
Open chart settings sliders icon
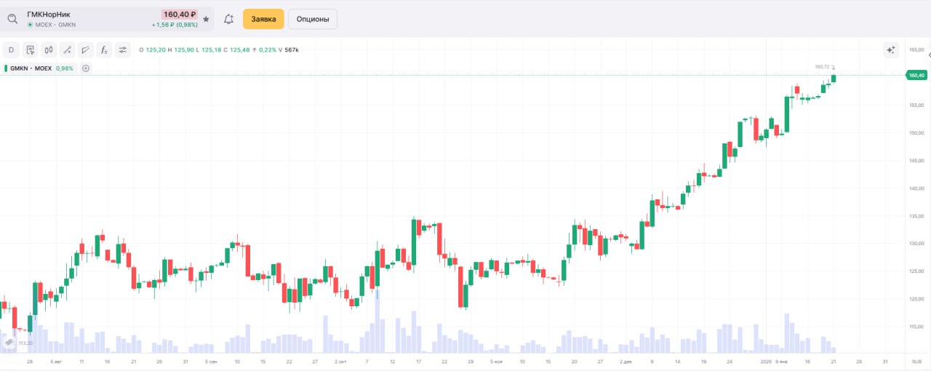[x=122, y=49]
